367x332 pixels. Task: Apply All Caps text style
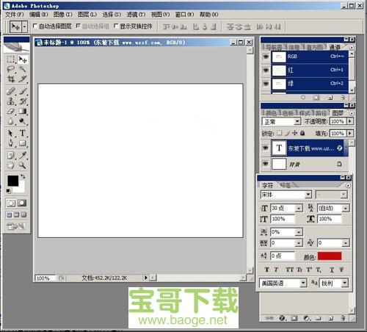289,270
